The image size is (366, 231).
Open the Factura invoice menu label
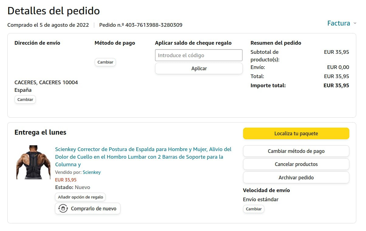338,23
